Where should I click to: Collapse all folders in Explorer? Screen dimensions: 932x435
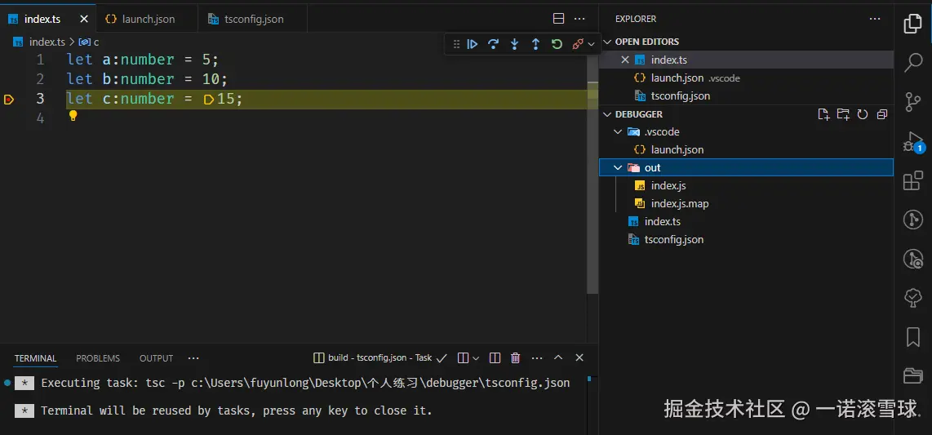[x=882, y=114]
